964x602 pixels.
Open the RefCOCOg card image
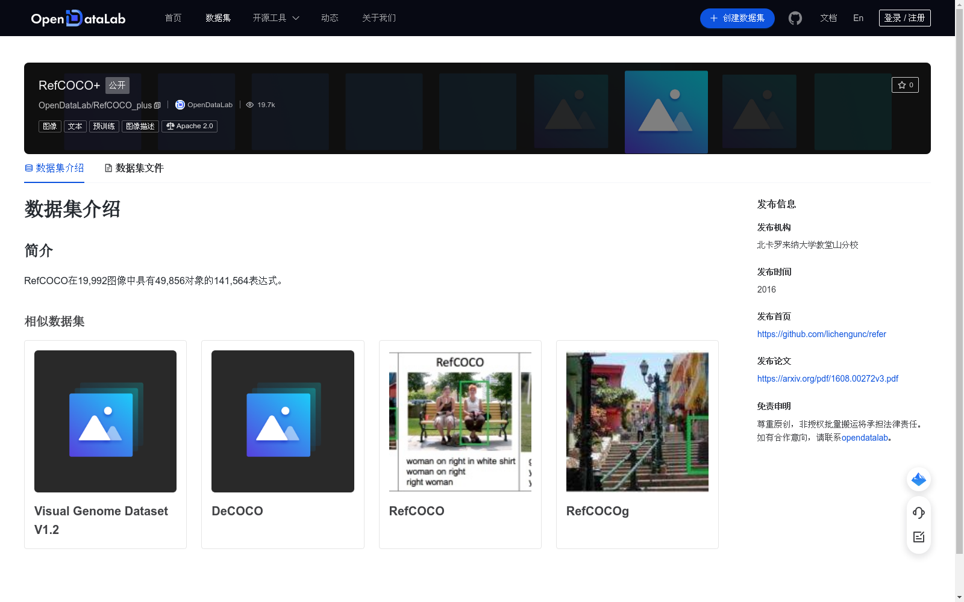point(637,421)
